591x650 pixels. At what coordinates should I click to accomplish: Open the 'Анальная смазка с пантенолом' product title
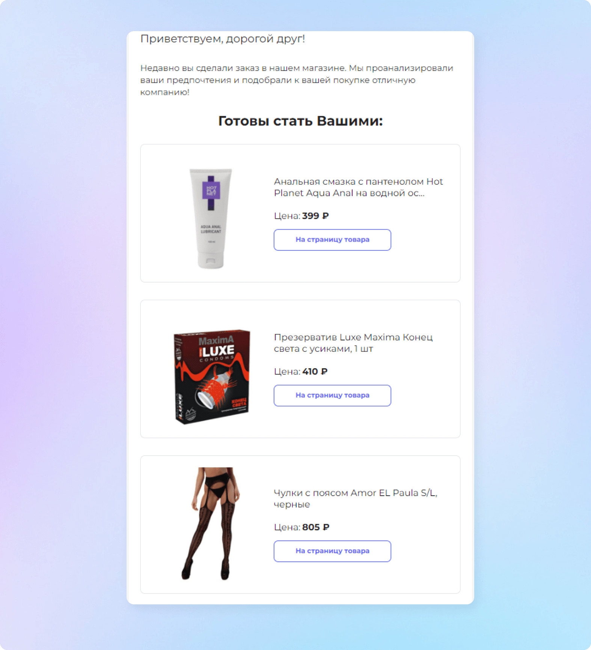tap(358, 187)
